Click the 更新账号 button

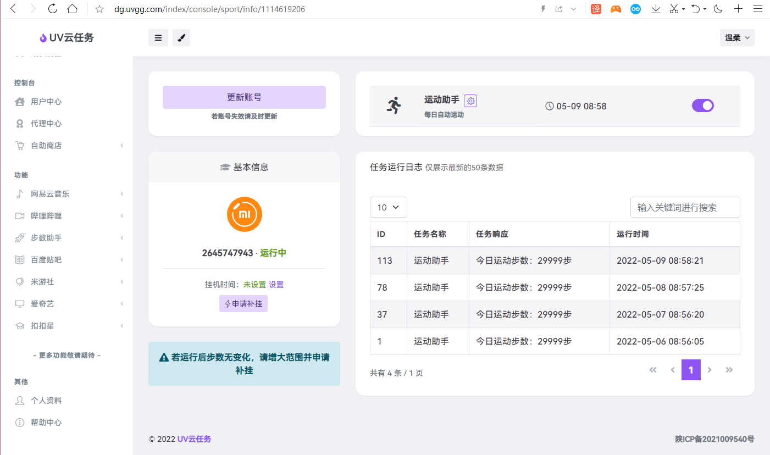[244, 97]
